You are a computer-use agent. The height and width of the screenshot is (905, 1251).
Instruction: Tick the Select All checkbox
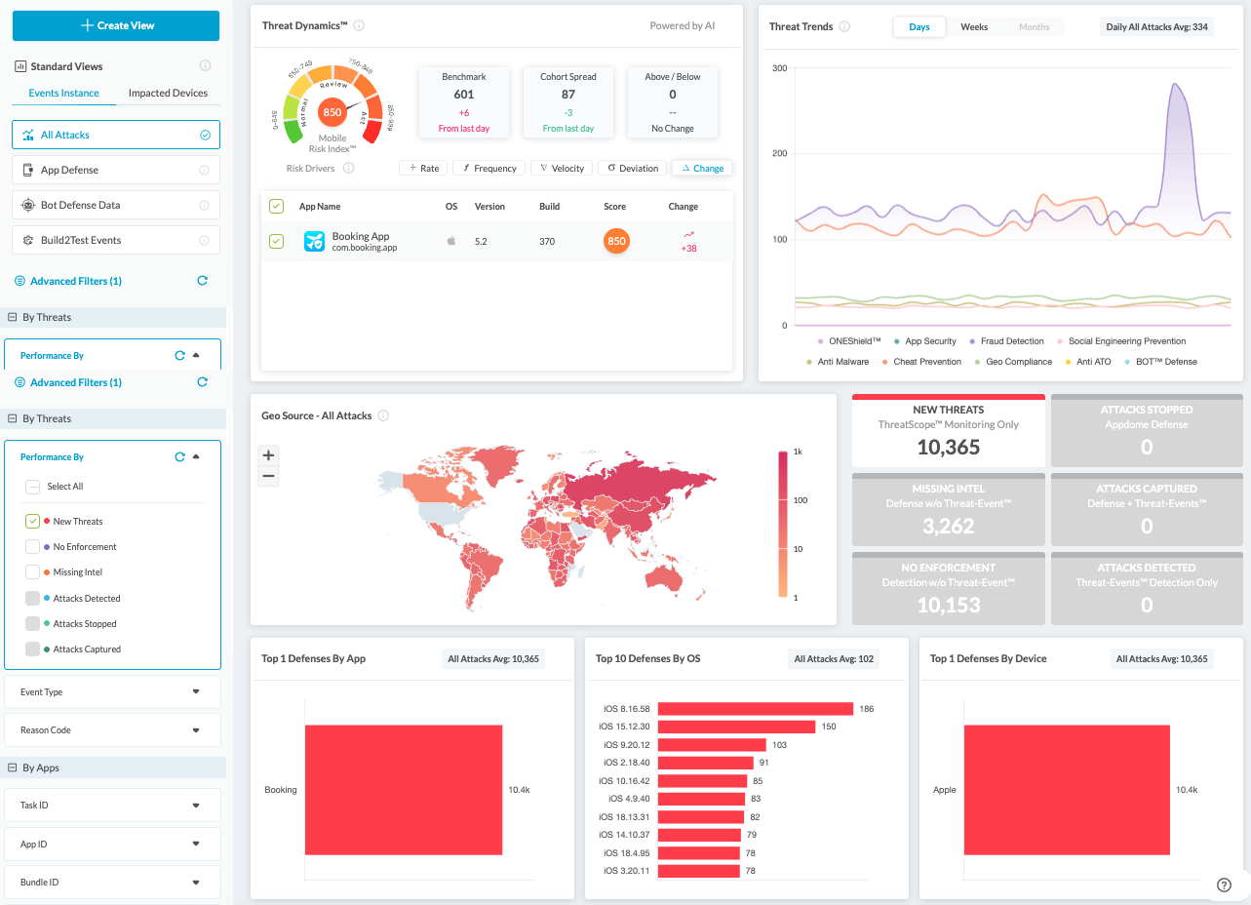(x=33, y=487)
